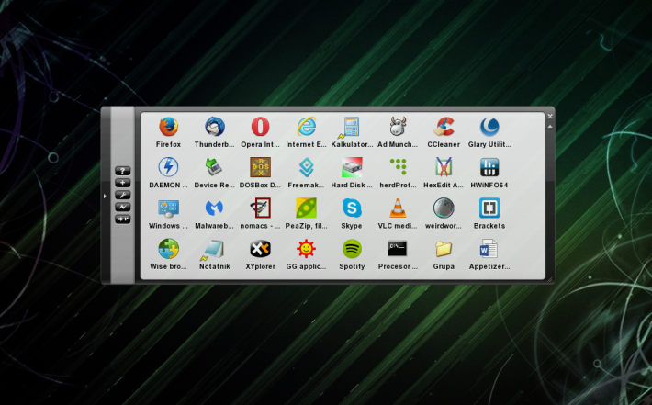Click the arrow with dots sidebar button
The height and width of the screenshot is (405, 652).
pyautogui.click(x=123, y=219)
